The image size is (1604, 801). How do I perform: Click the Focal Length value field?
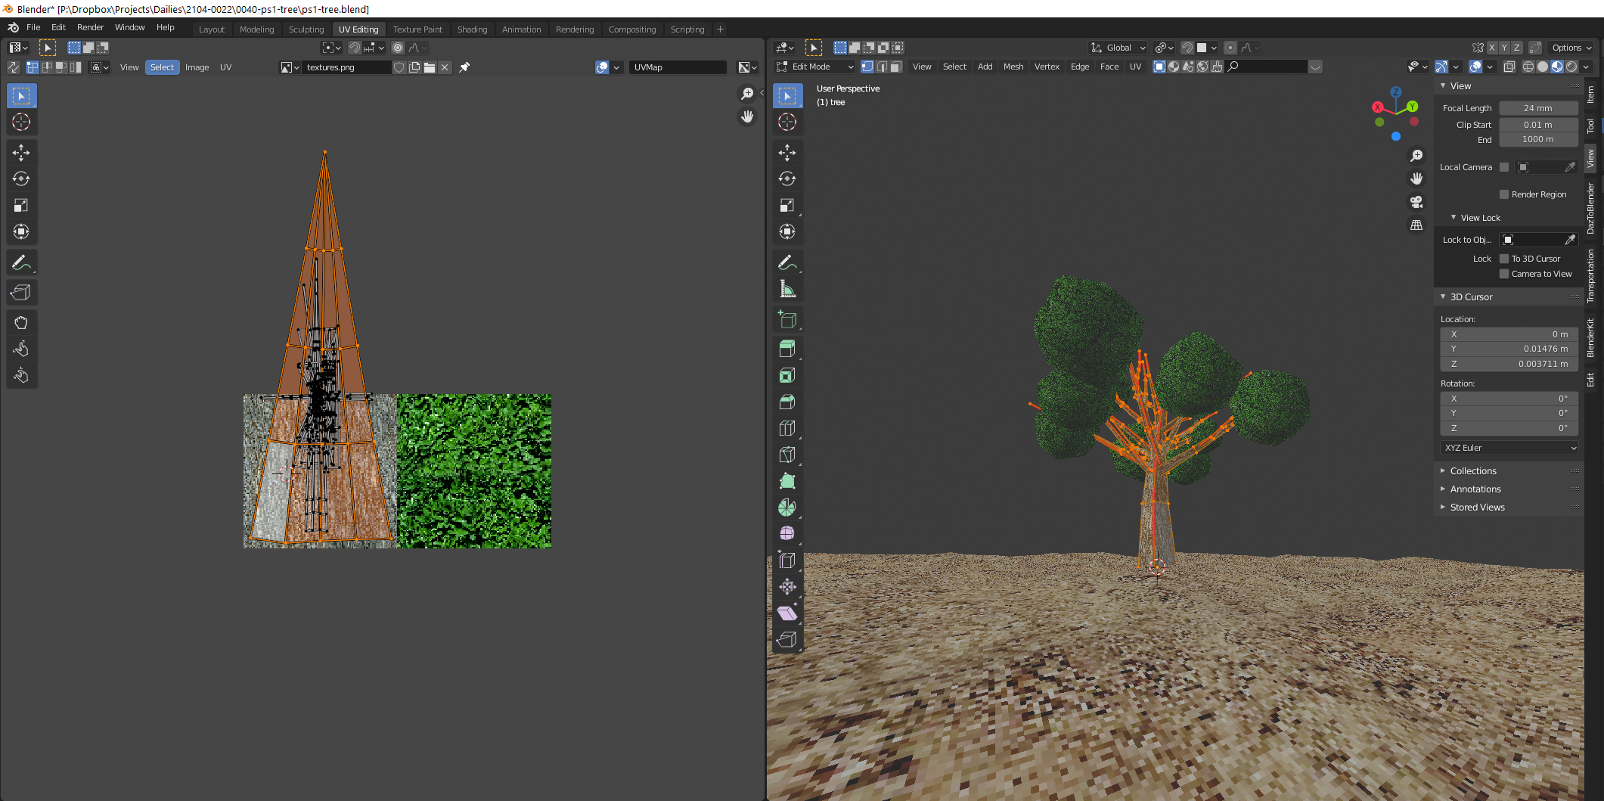click(1537, 108)
